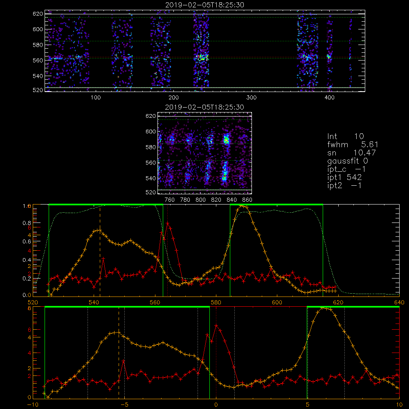Image resolution: width=409 pixels, height=409 pixels.
Task: Click the middle image title 2019-02-05T18:25:30
Action: (x=204, y=107)
